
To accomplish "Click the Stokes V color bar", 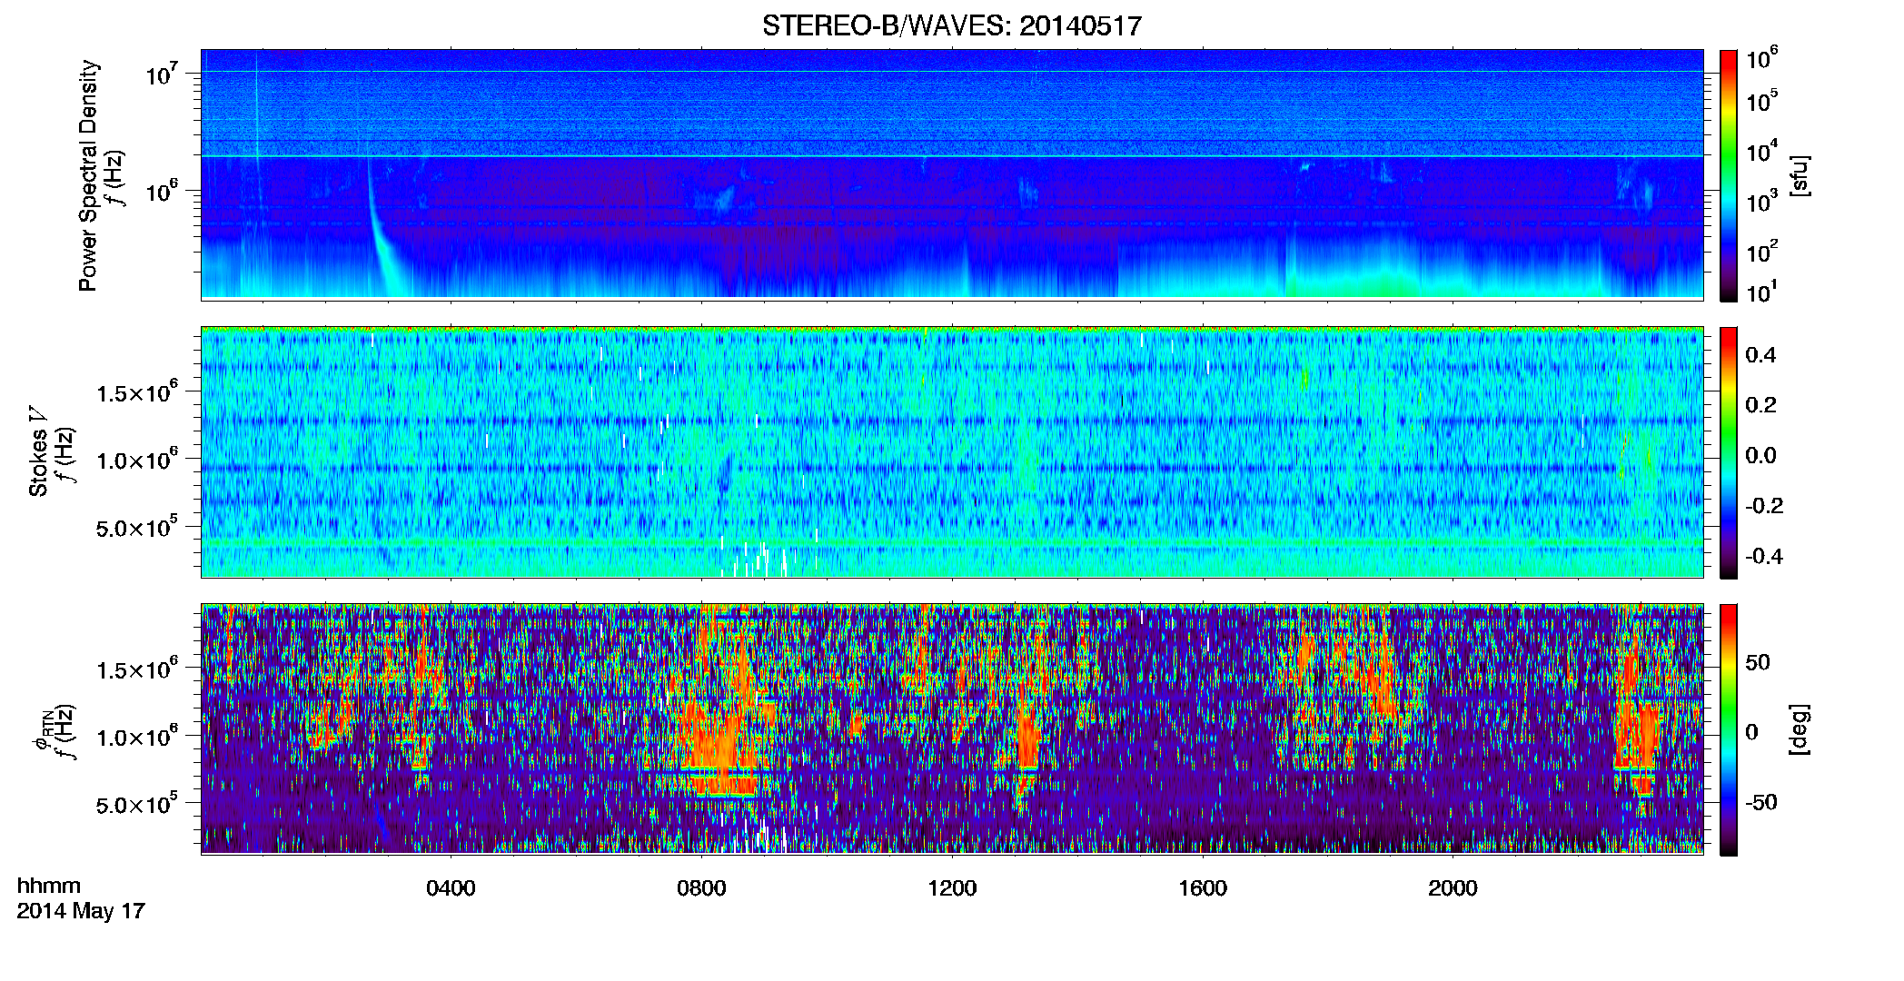I will 1729,452.
